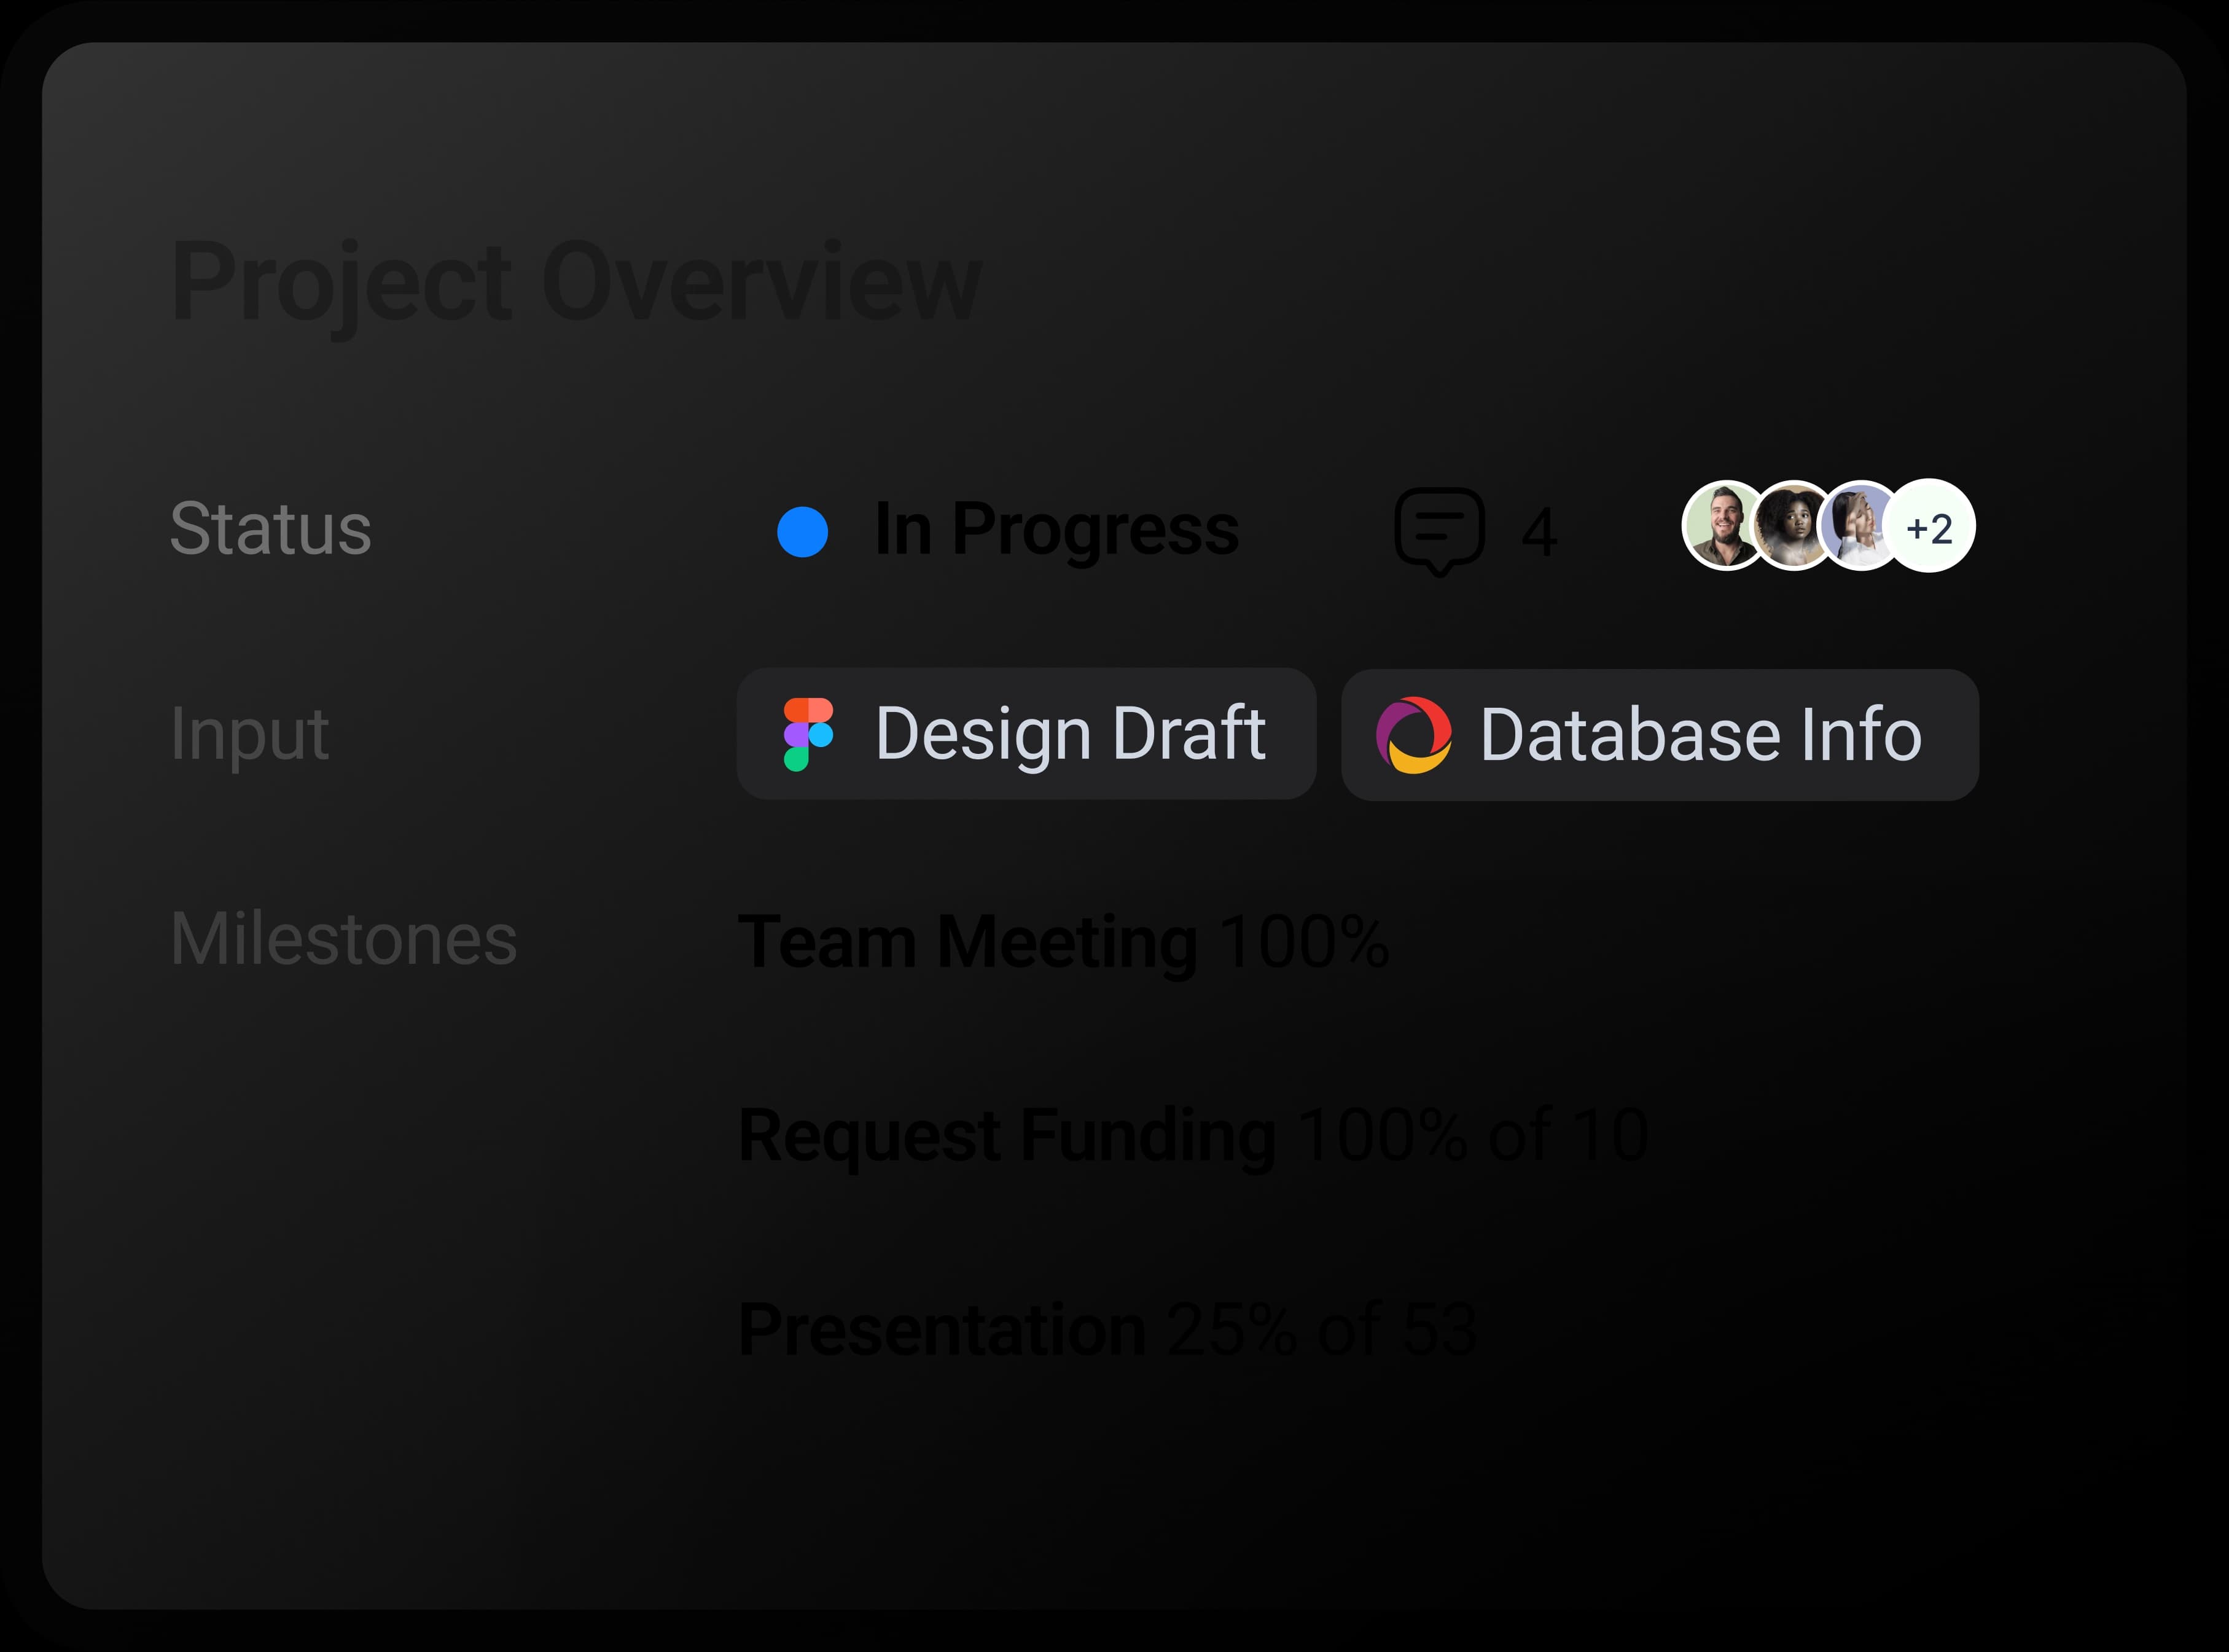This screenshot has width=2229, height=1652.
Task: Click the Project Overview heading
Action: (x=576, y=282)
